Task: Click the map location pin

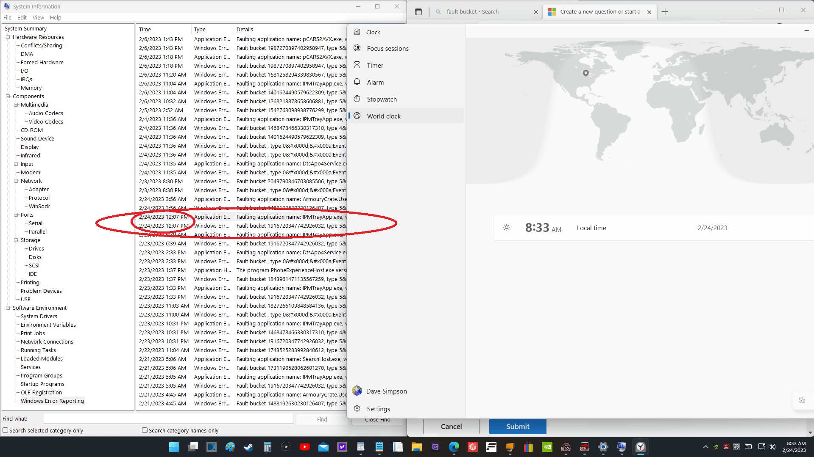Action: (x=585, y=73)
